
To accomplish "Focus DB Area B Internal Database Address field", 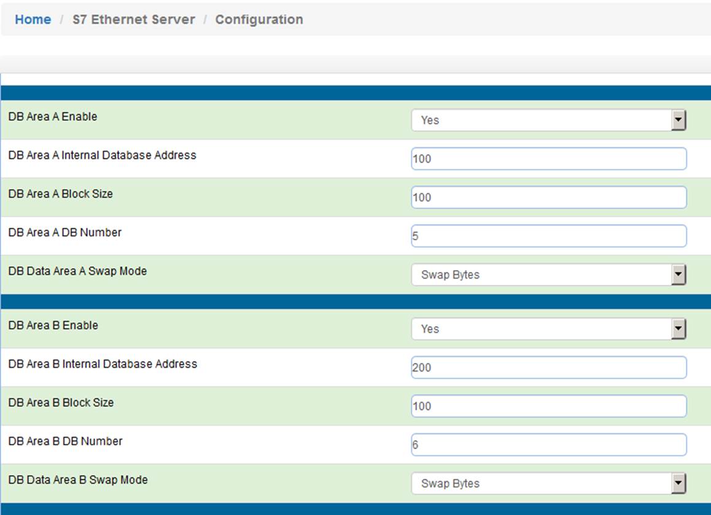I will tap(549, 367).
